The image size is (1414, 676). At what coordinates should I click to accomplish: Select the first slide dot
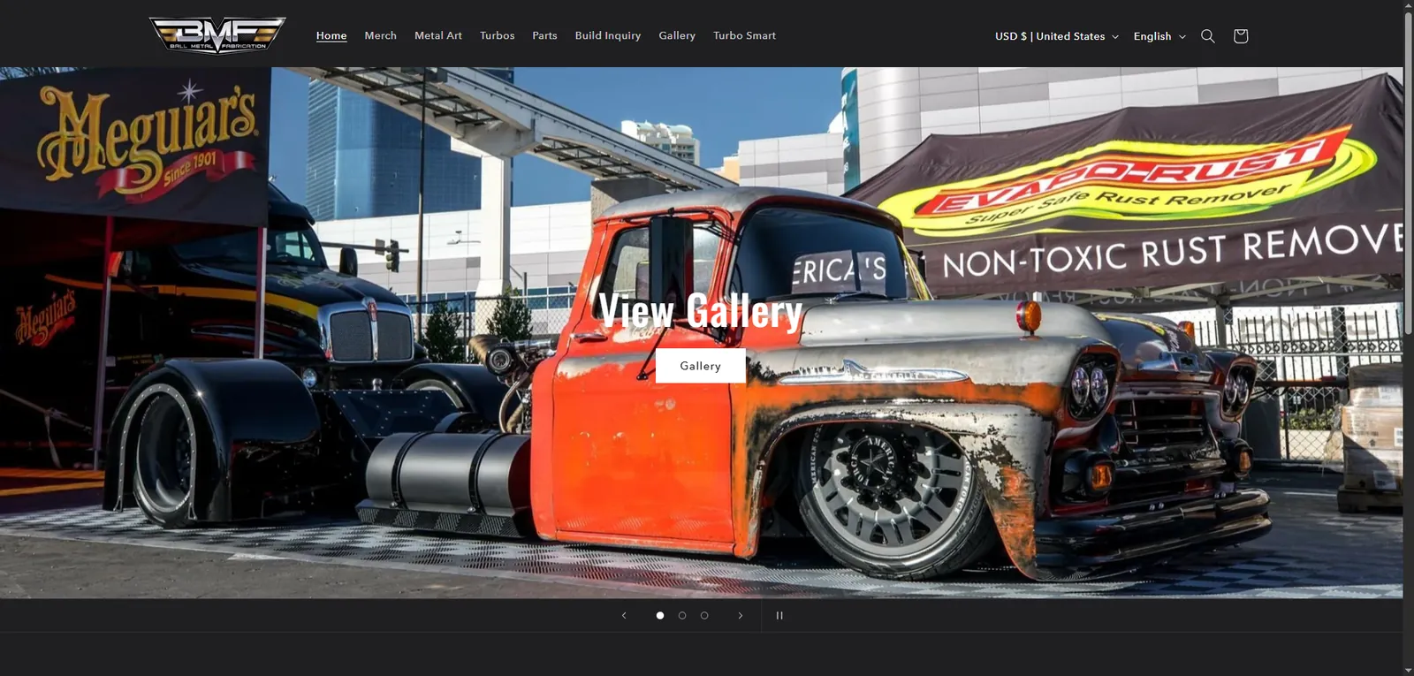[x=660, y=615]
